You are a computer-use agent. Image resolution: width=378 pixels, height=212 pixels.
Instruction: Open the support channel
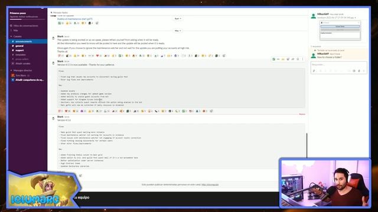tap(19, 51)
